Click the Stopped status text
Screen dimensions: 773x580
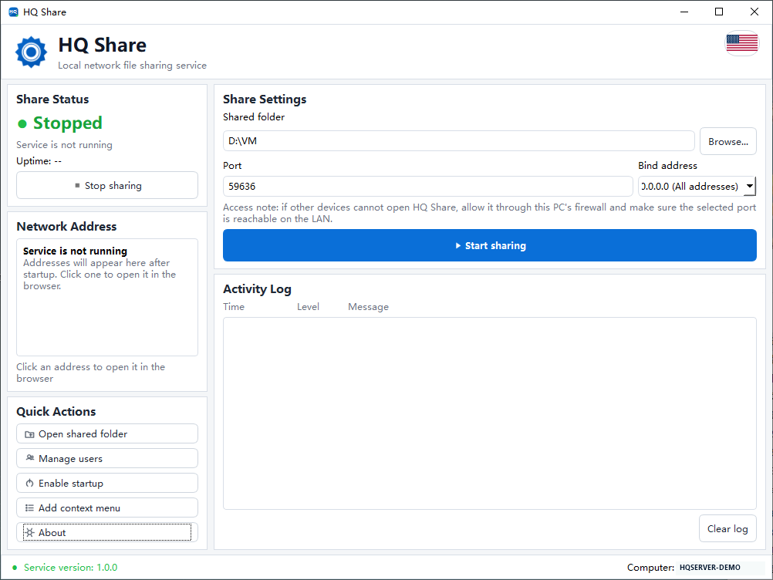(x=68, y=123)
